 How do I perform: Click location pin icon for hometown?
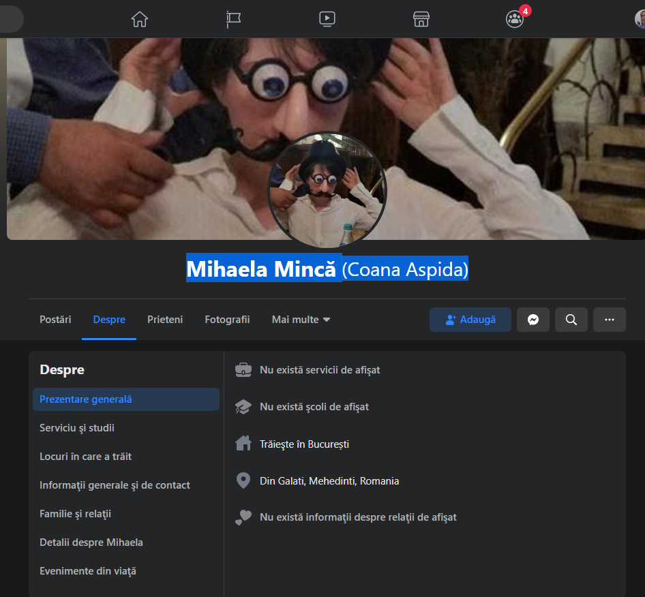click(243, 480)
